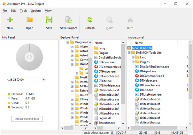Select DTCommonRes.dll icon in Image panel
This screenshot has width=193, height=135.
pos(137,76)
